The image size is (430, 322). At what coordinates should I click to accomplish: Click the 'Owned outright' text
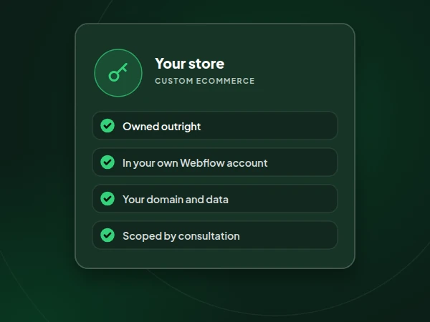point(161,127)
